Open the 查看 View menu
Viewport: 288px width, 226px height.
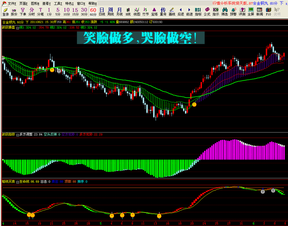[46, 4]
